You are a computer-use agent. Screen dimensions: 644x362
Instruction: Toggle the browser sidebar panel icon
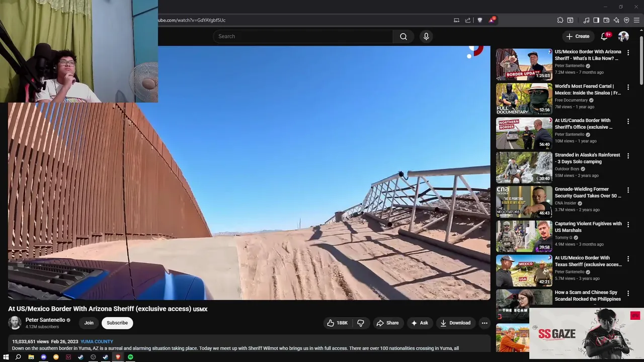596,20
